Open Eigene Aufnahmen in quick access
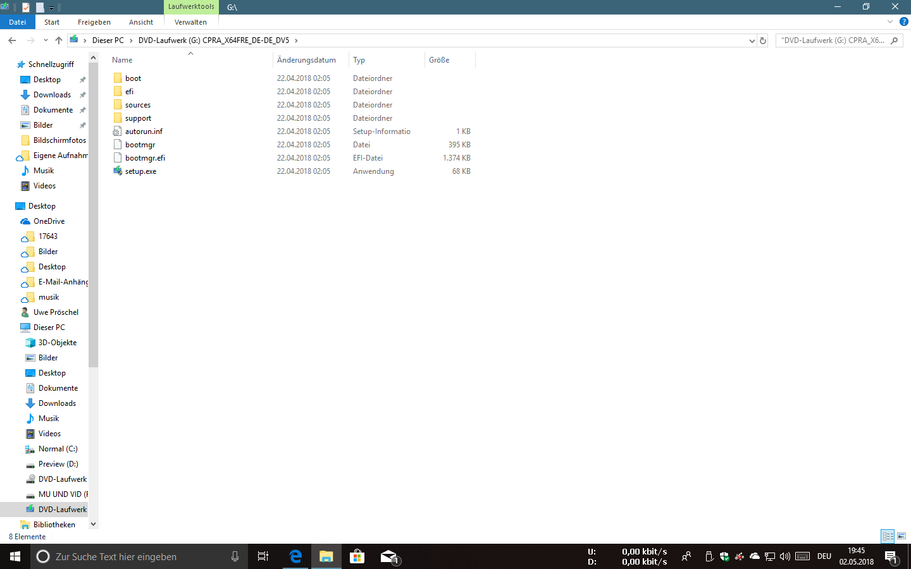Image resolution: width=911 pixels, height=569 pixels. click(60, 156)
